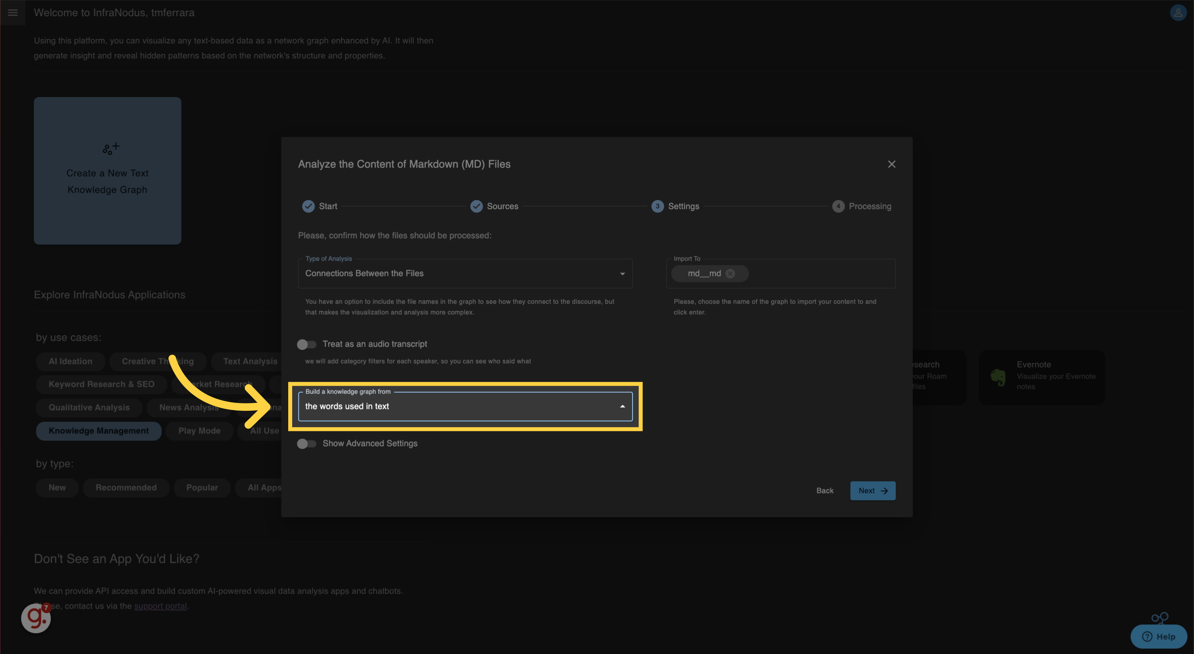Image resolution: width=1194 pixels, height=654 pixels.
Task: Toggle Show Advanced Settings switch
Action: pyautogui.click(x=307, y=444)
